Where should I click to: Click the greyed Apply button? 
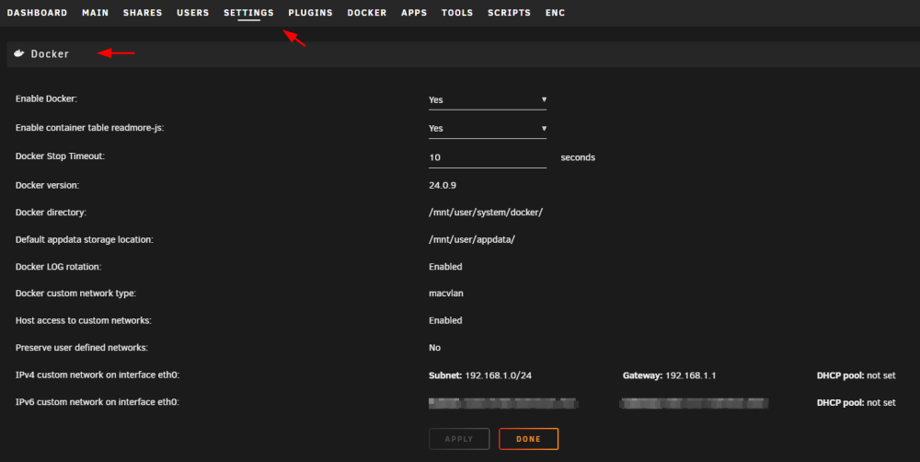tap(459, 439)
